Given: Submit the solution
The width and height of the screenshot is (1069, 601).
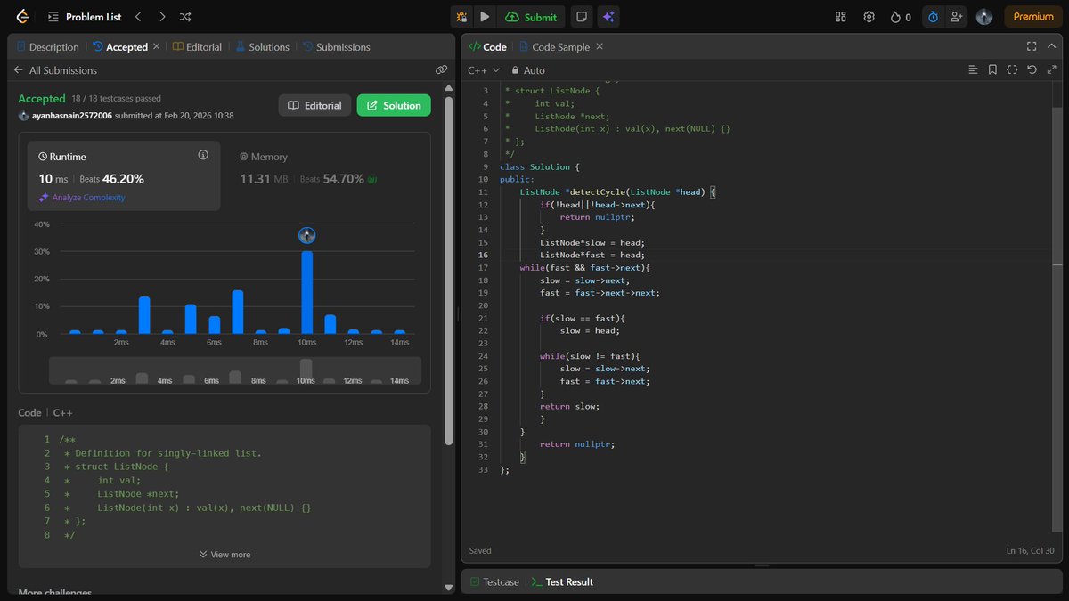Looking at the screenshot, I should [531, 17].
